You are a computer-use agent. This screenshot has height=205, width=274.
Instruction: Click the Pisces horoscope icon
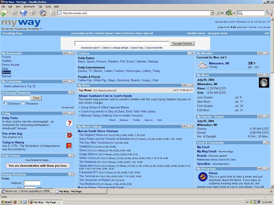tap(203, 176)
